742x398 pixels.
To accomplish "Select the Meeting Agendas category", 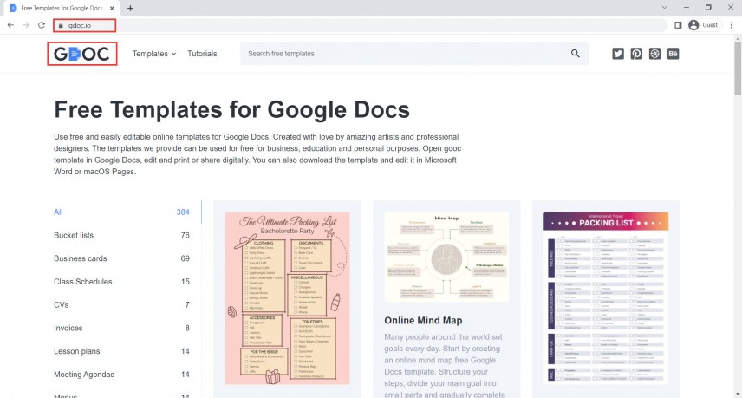I will tap(84, 375).
